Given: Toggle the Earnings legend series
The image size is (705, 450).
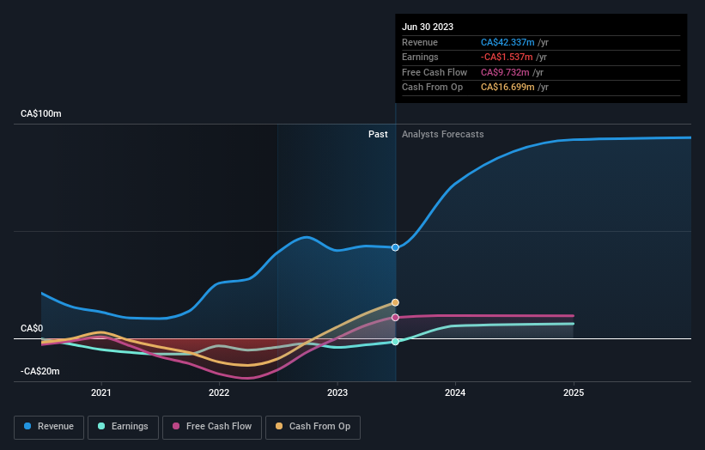Looking at the screenshot, I should click(x=123, y=427).
